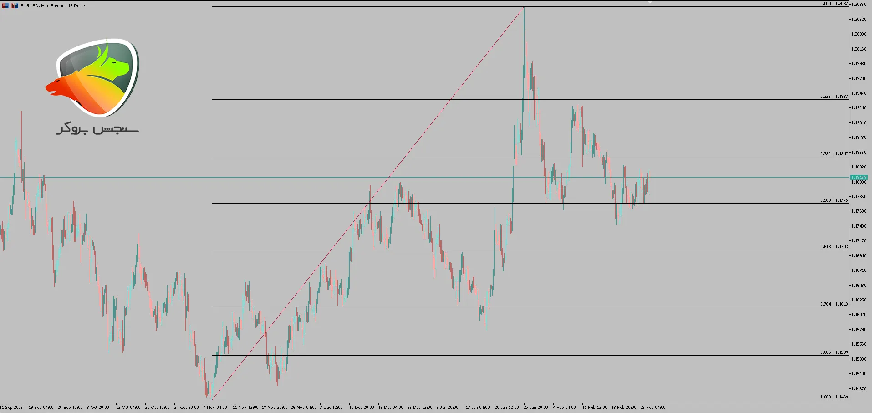
Task: Click Fibonacci level label 0.236 | 1.1937
Action: click(x=834, y=97)
